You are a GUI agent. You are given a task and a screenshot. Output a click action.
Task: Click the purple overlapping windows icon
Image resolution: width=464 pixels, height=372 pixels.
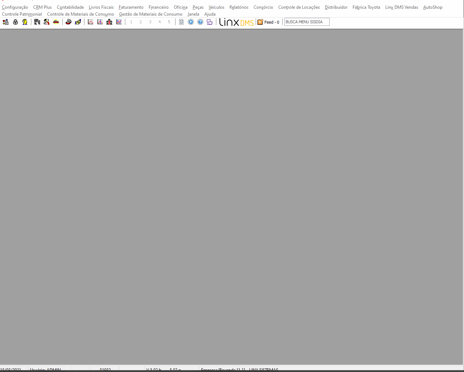tap(210, 22)
